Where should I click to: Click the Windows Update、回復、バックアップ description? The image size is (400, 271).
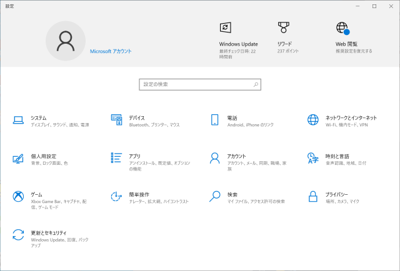point(60,242)
